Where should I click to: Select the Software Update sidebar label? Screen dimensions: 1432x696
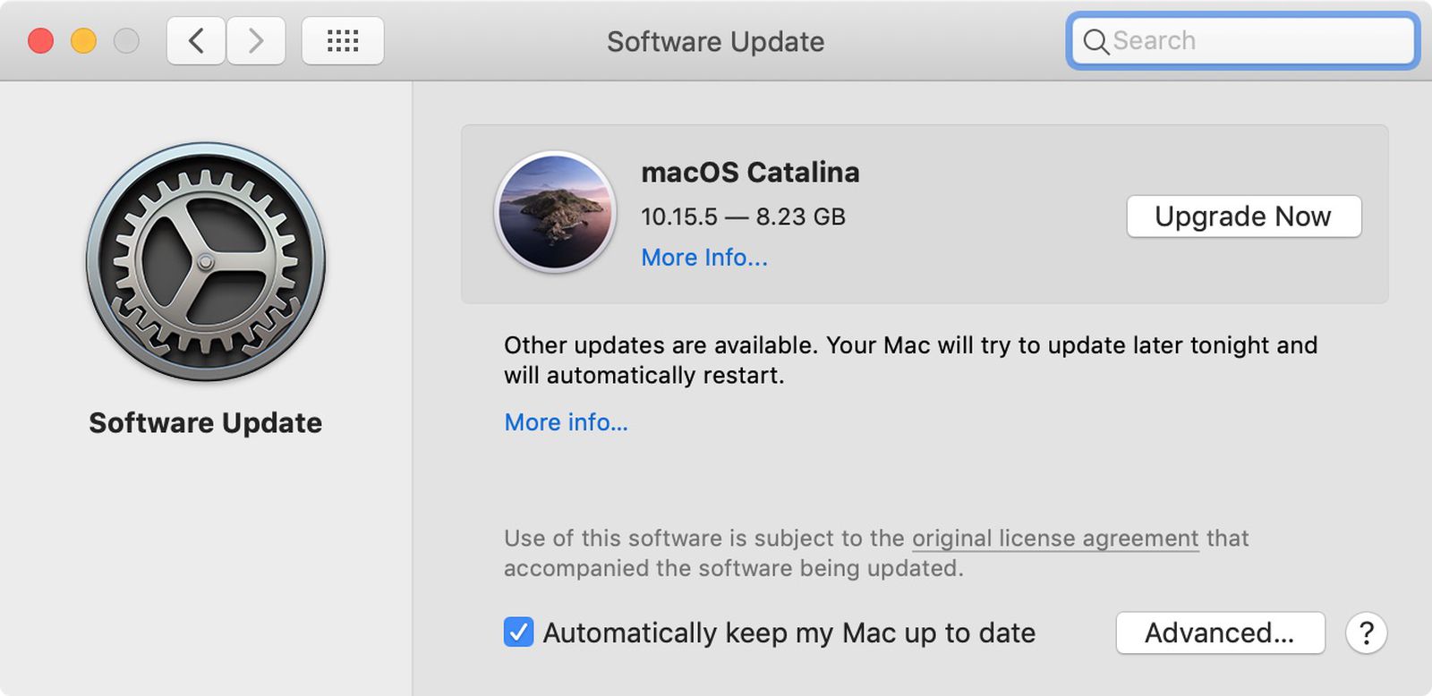tap(205, 423)
